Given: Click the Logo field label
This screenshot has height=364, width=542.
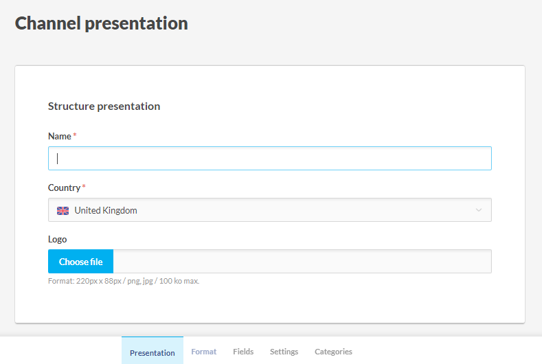Looking at the screenshot, I should click(x=58, y=239).
